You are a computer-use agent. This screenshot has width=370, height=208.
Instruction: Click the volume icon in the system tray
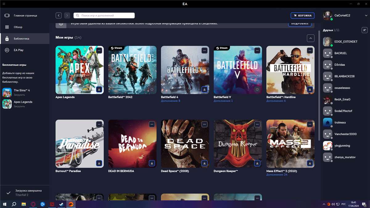333,204
